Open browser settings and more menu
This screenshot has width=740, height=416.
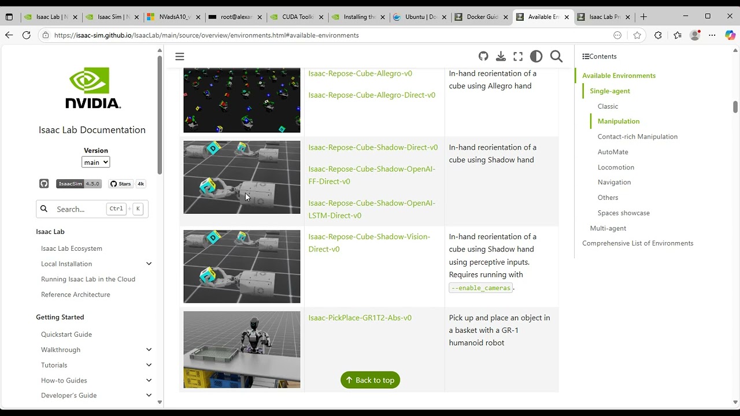point(712,35)
